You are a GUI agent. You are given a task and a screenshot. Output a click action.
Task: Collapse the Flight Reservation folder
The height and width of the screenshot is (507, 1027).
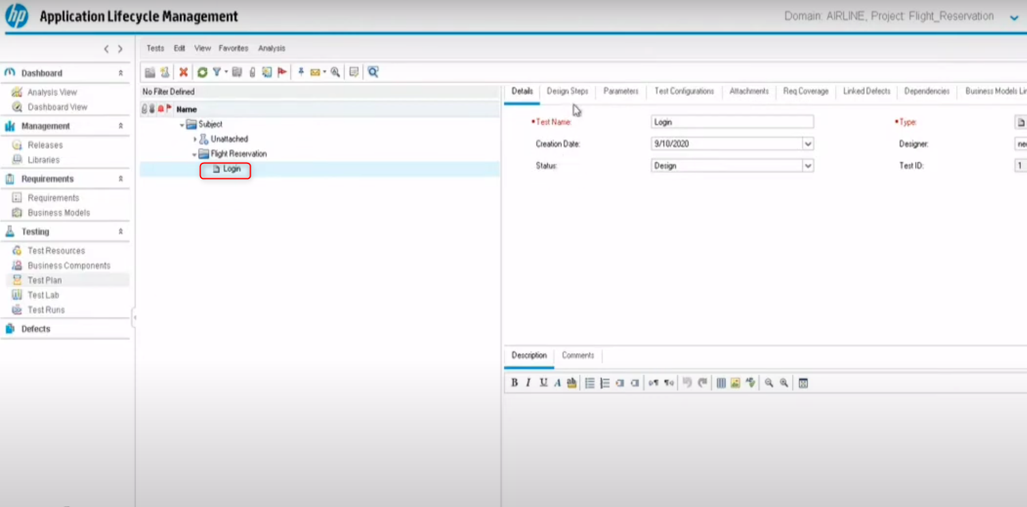pos(194,154)
